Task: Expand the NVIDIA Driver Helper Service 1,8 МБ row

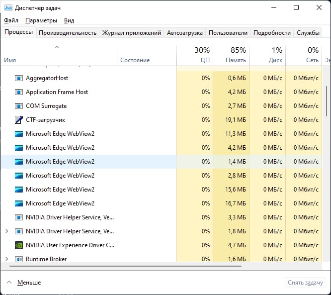Action: coord(7,231)
